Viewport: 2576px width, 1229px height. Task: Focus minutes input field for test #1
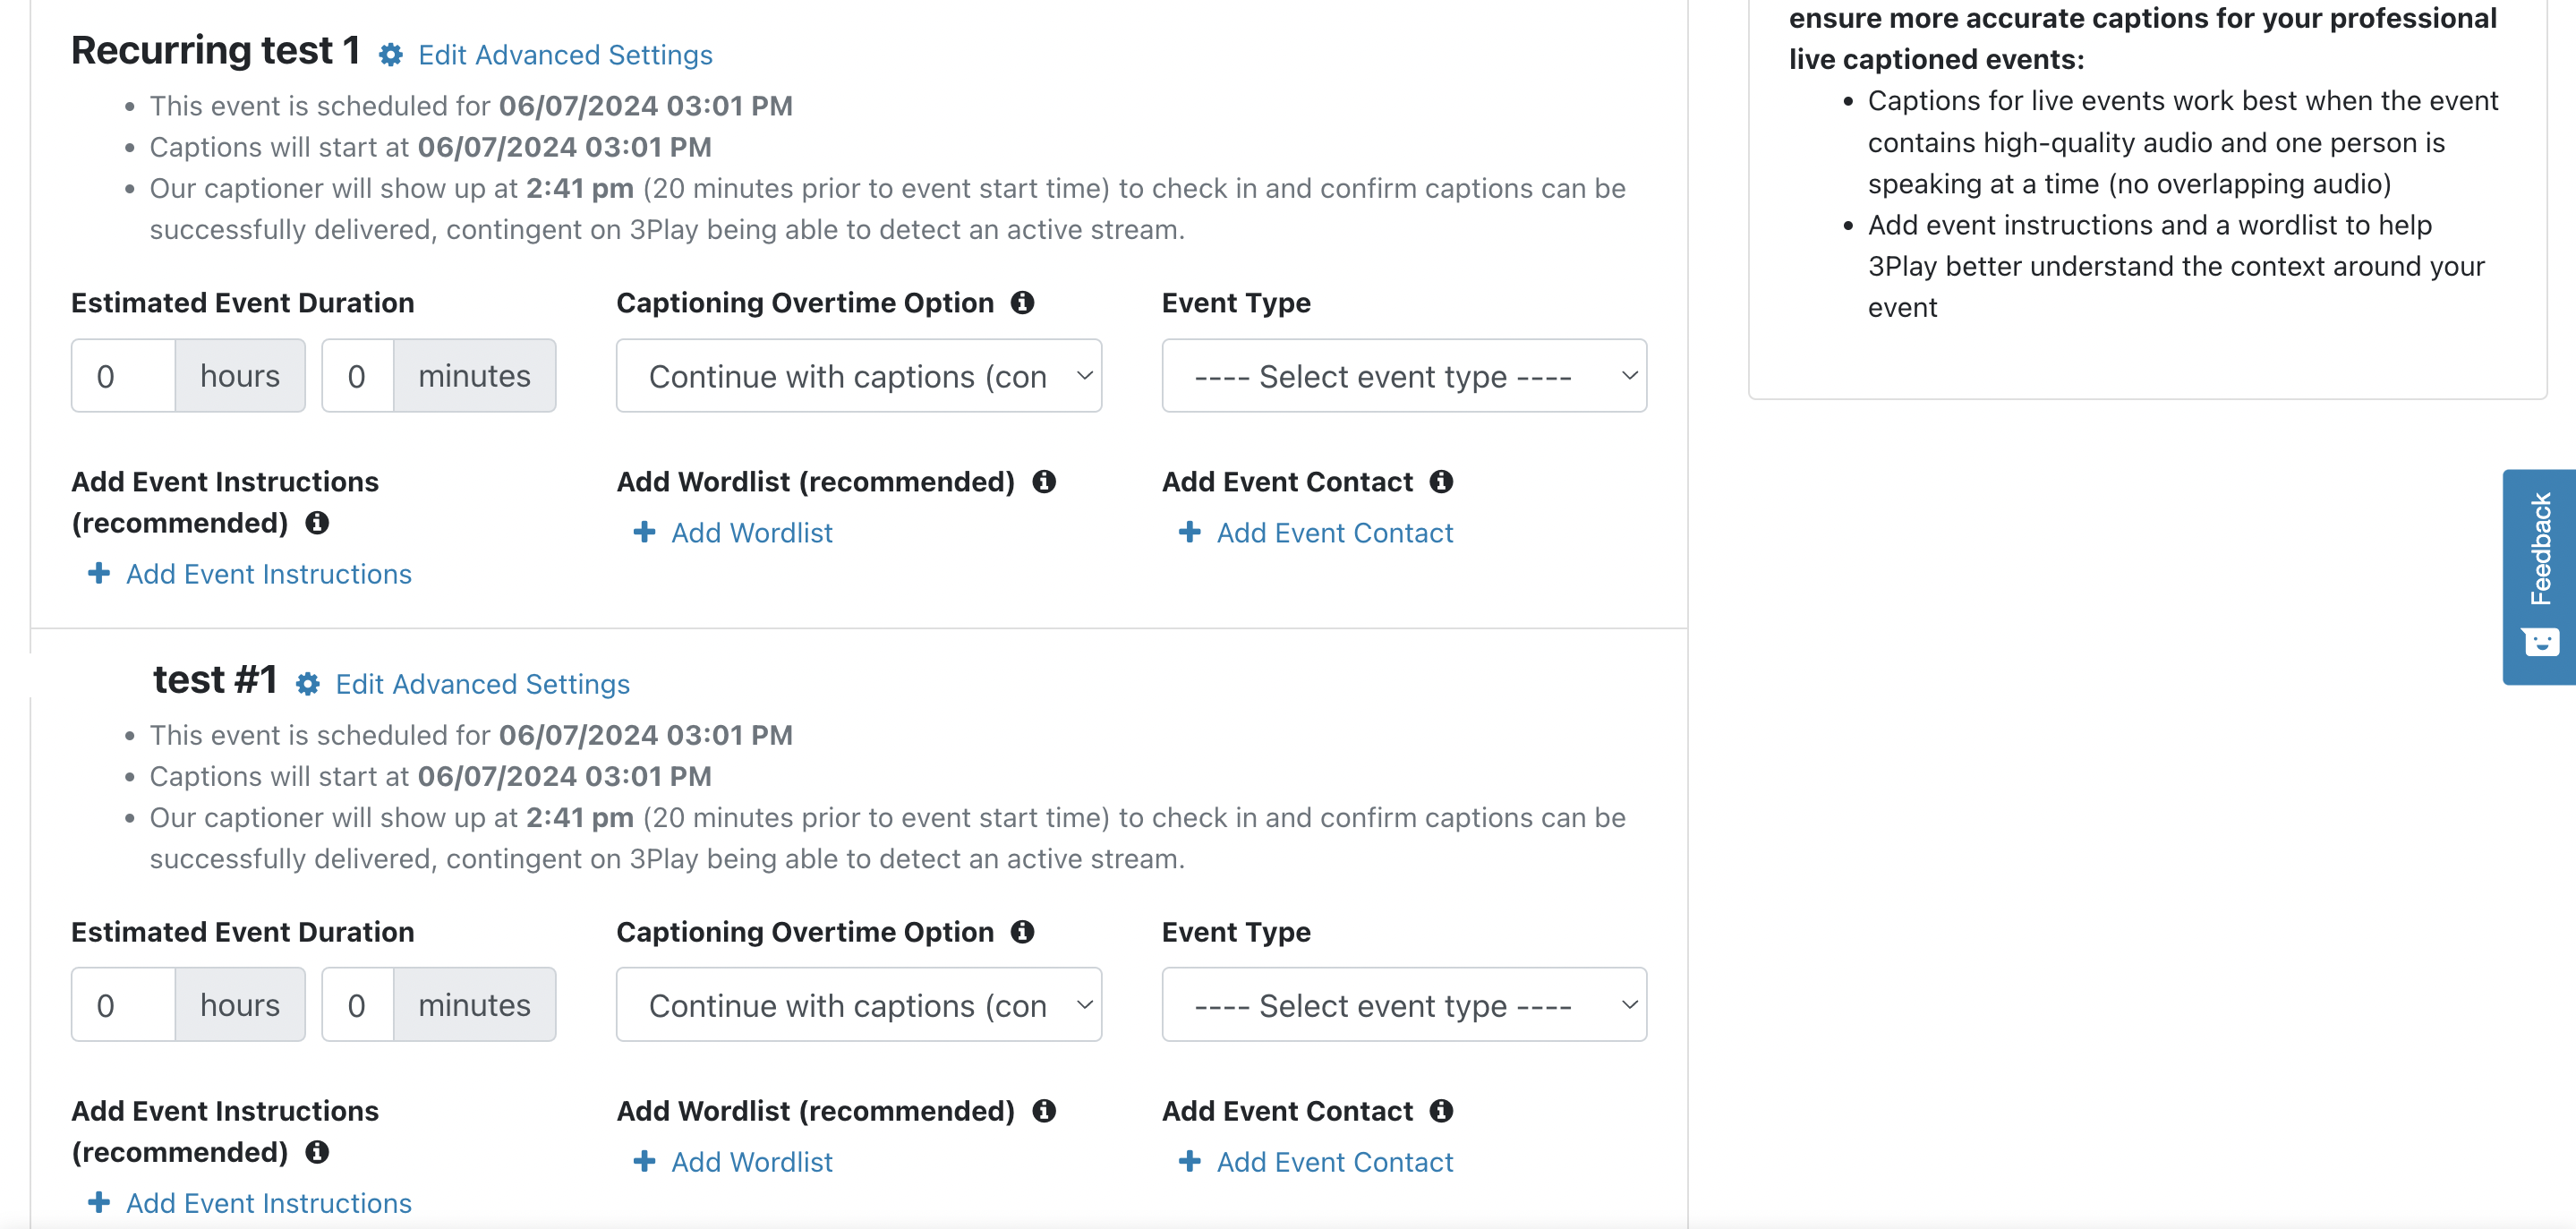(x=357, y=1005)
